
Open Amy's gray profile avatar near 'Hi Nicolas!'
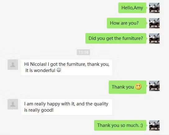[x=13, y=65]
